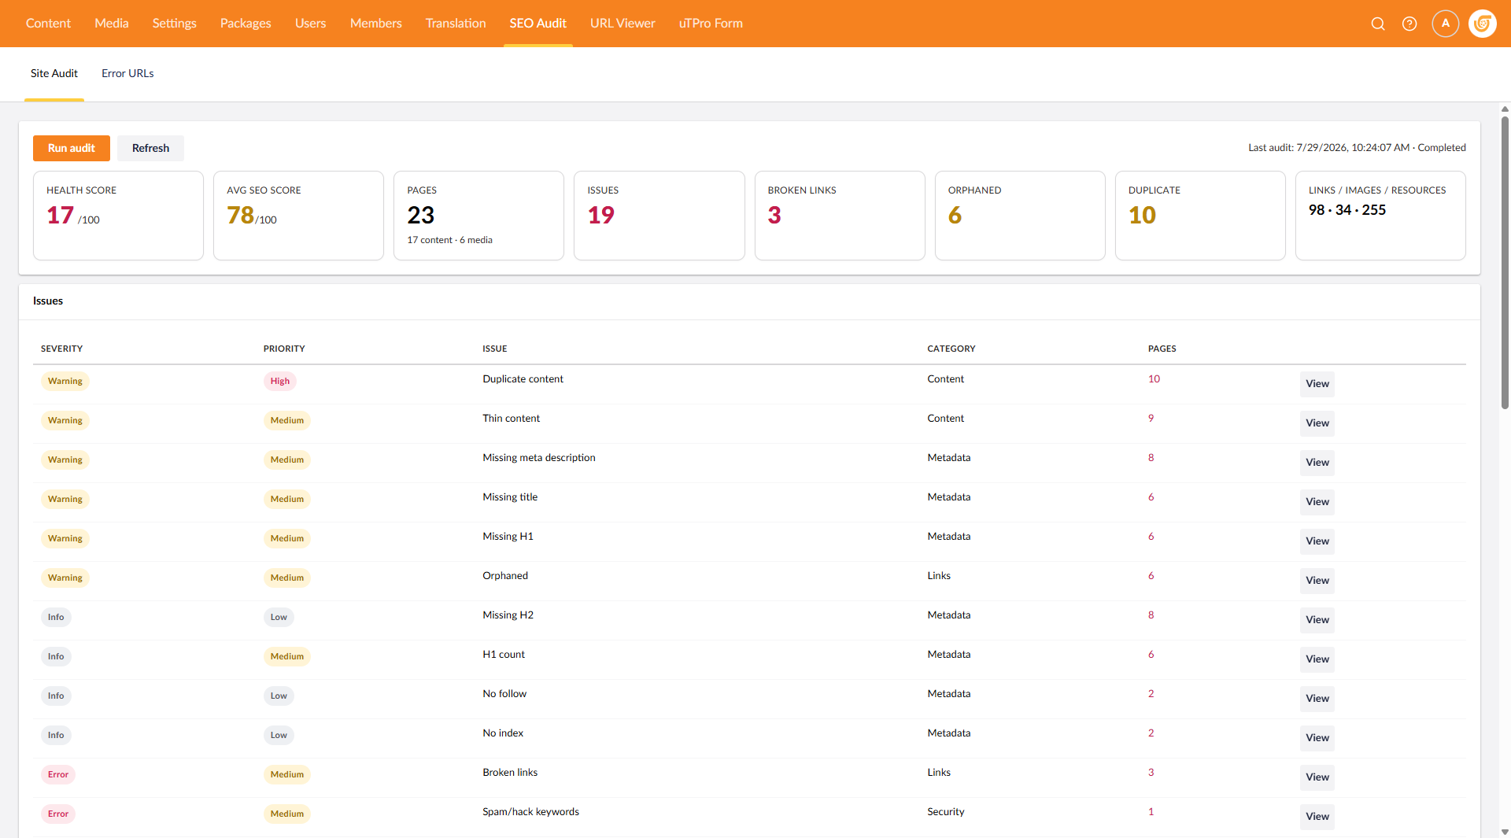This screenshot has height=838, width=1511.
Task: Click the vertical scrollbar thumb
Action: tap(1505, 263)
